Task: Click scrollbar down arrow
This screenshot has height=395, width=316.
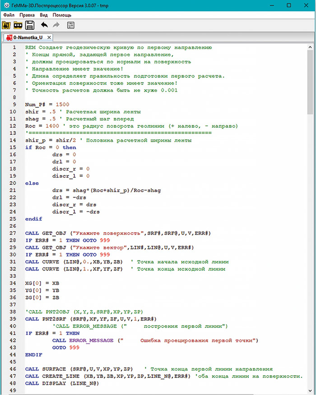Action: click(310, 390)
